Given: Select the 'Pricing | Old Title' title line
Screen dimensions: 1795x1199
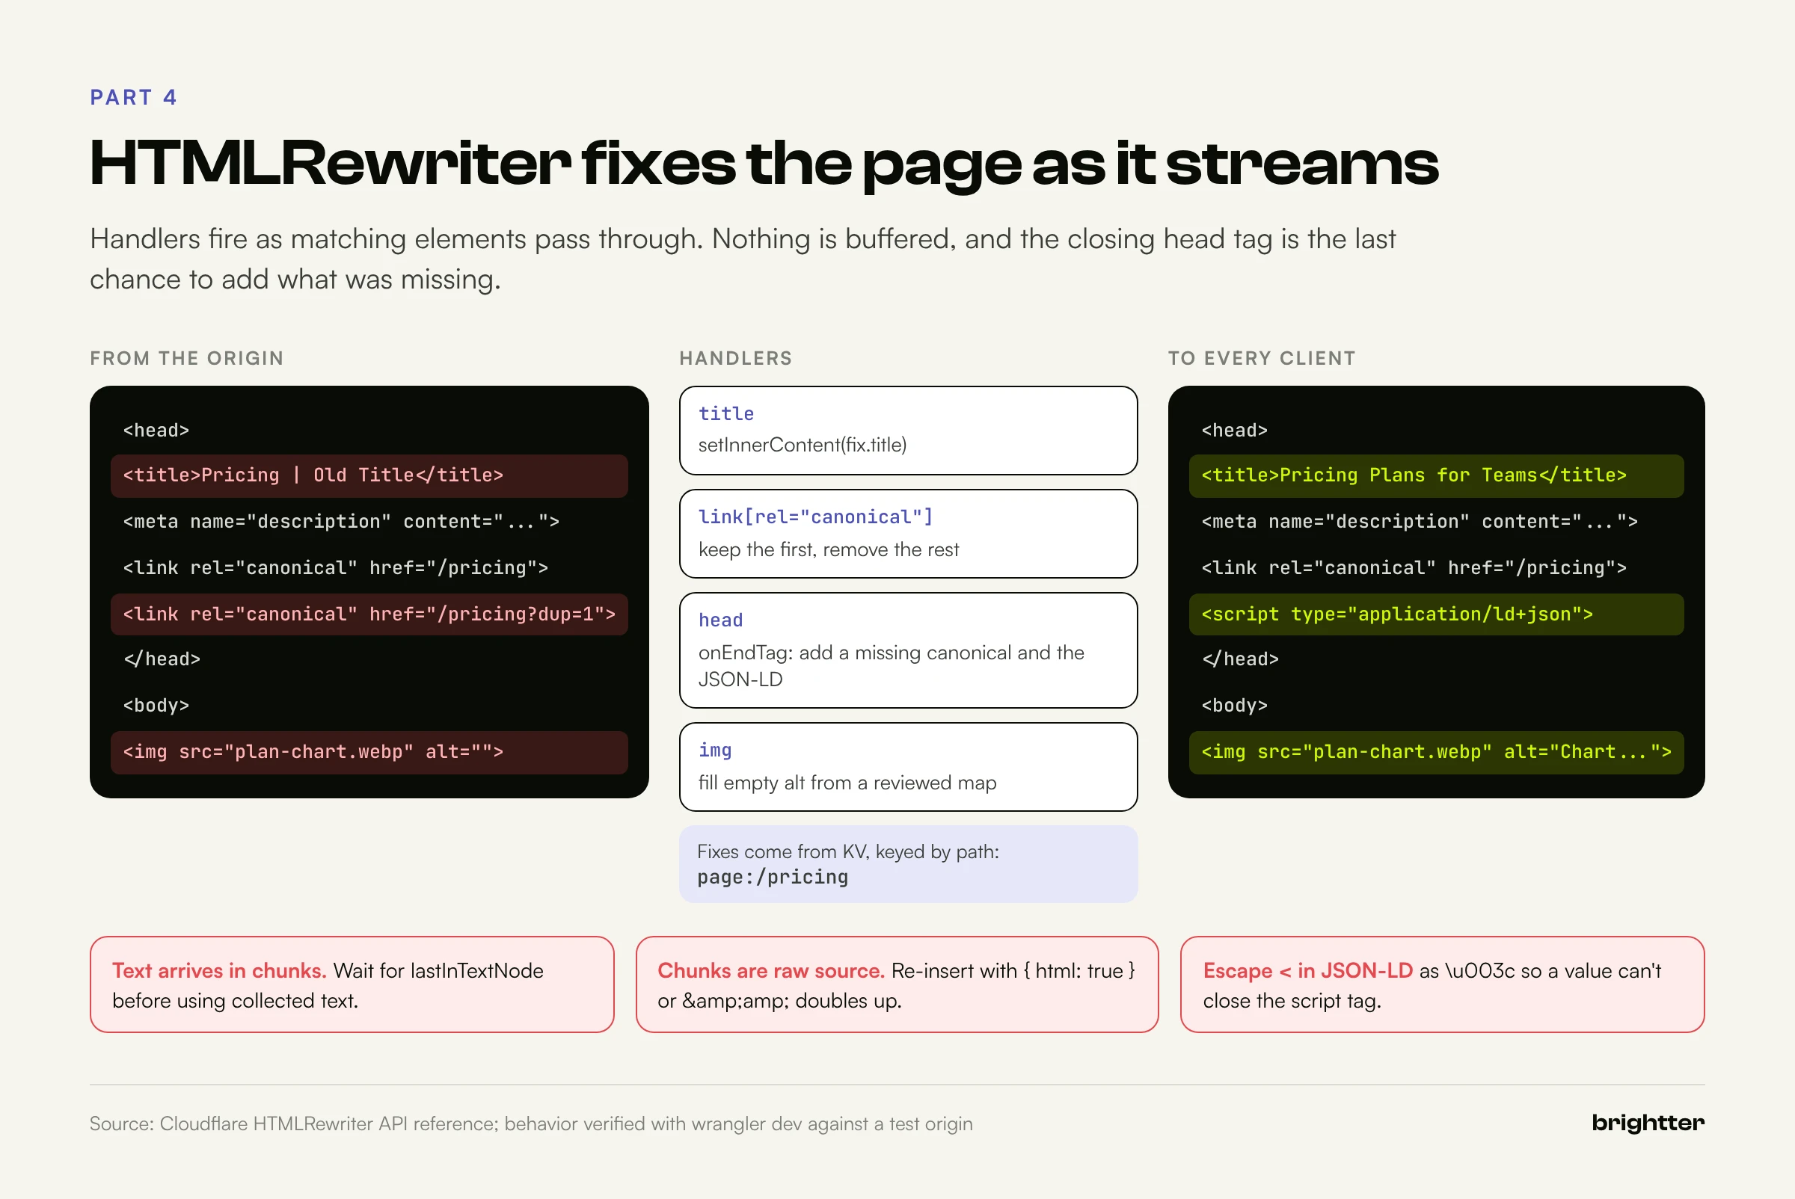Looking at the screenshot, I should click(x=369, y=475).
